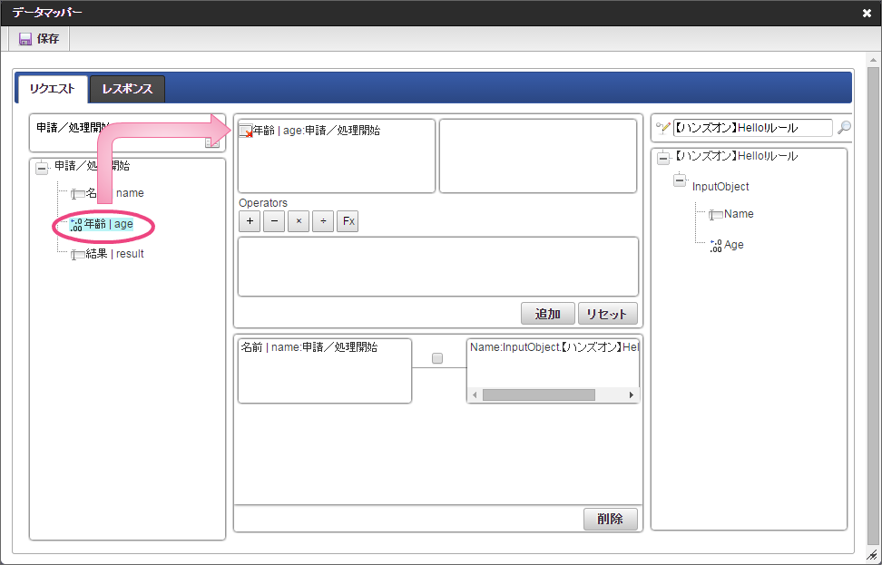Viewport: 882px width, 565px height.
Task: Toggle the checkbox between name mapping boxes
Action: pyautogui.click(x=437, y=358)
